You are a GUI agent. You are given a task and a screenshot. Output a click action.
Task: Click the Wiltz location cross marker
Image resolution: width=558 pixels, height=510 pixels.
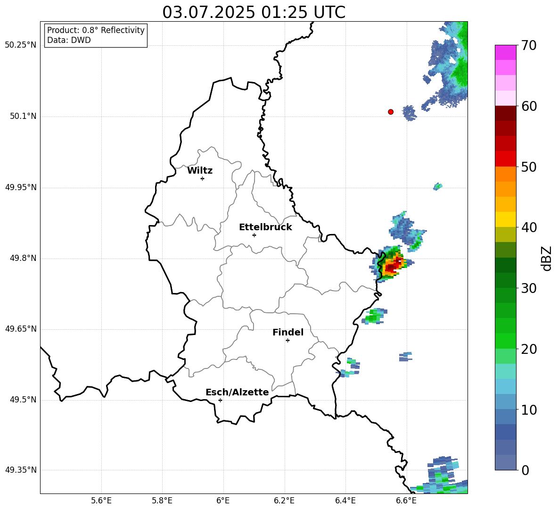pos(203,178)
